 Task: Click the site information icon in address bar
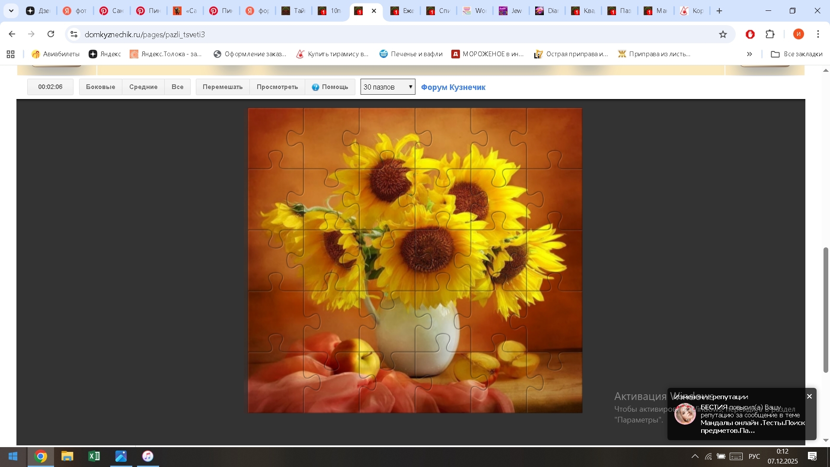pyautogui.click(x=74, y=34)
